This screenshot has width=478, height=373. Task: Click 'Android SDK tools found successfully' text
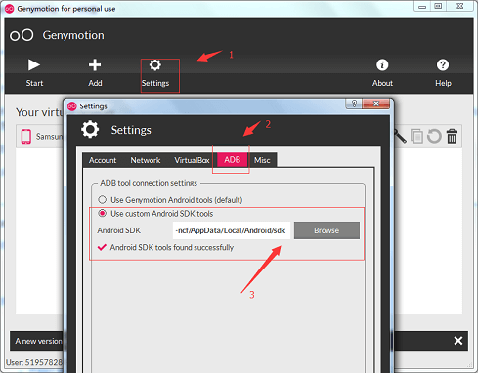tap(172, 247)
